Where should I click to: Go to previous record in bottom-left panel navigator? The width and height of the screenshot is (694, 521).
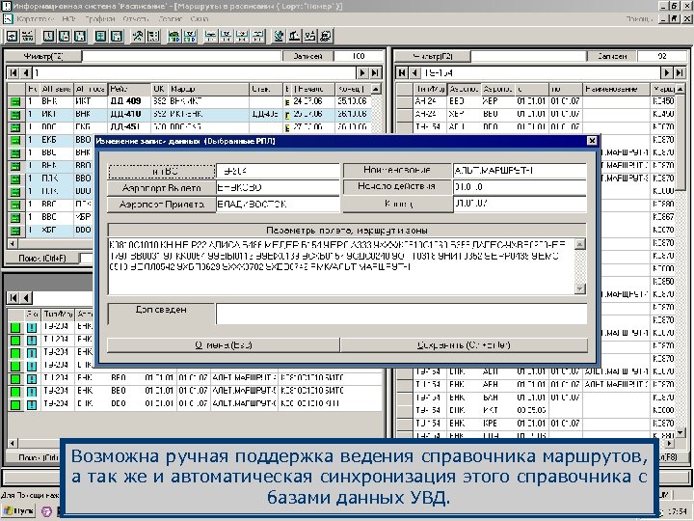(26, 298)
